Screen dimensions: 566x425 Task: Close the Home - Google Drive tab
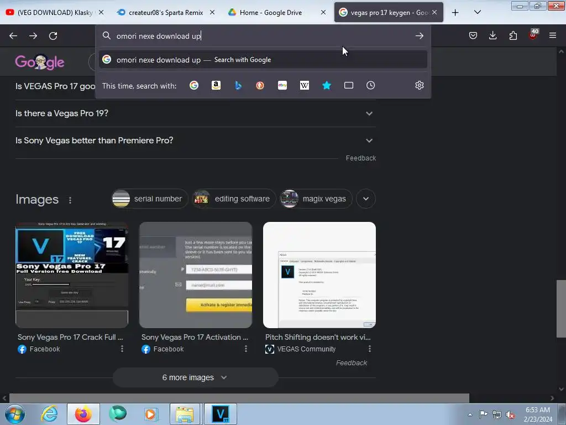[x=323, y=12]
